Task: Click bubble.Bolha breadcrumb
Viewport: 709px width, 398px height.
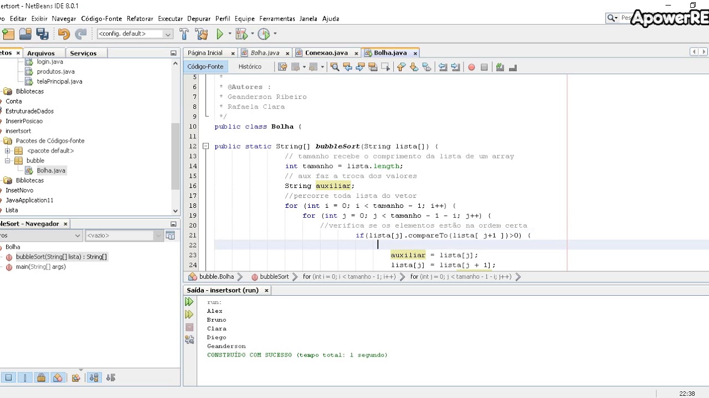Action: pos(211,276)
